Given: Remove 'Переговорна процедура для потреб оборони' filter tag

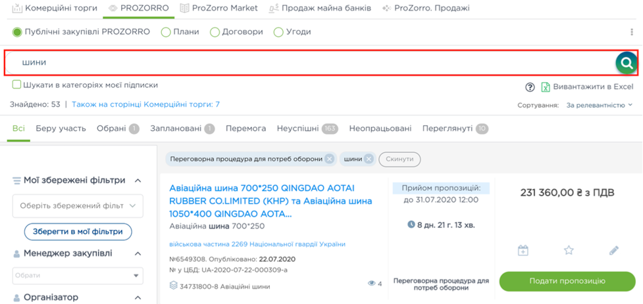Looking at the screenshot, I should point(328,159).
